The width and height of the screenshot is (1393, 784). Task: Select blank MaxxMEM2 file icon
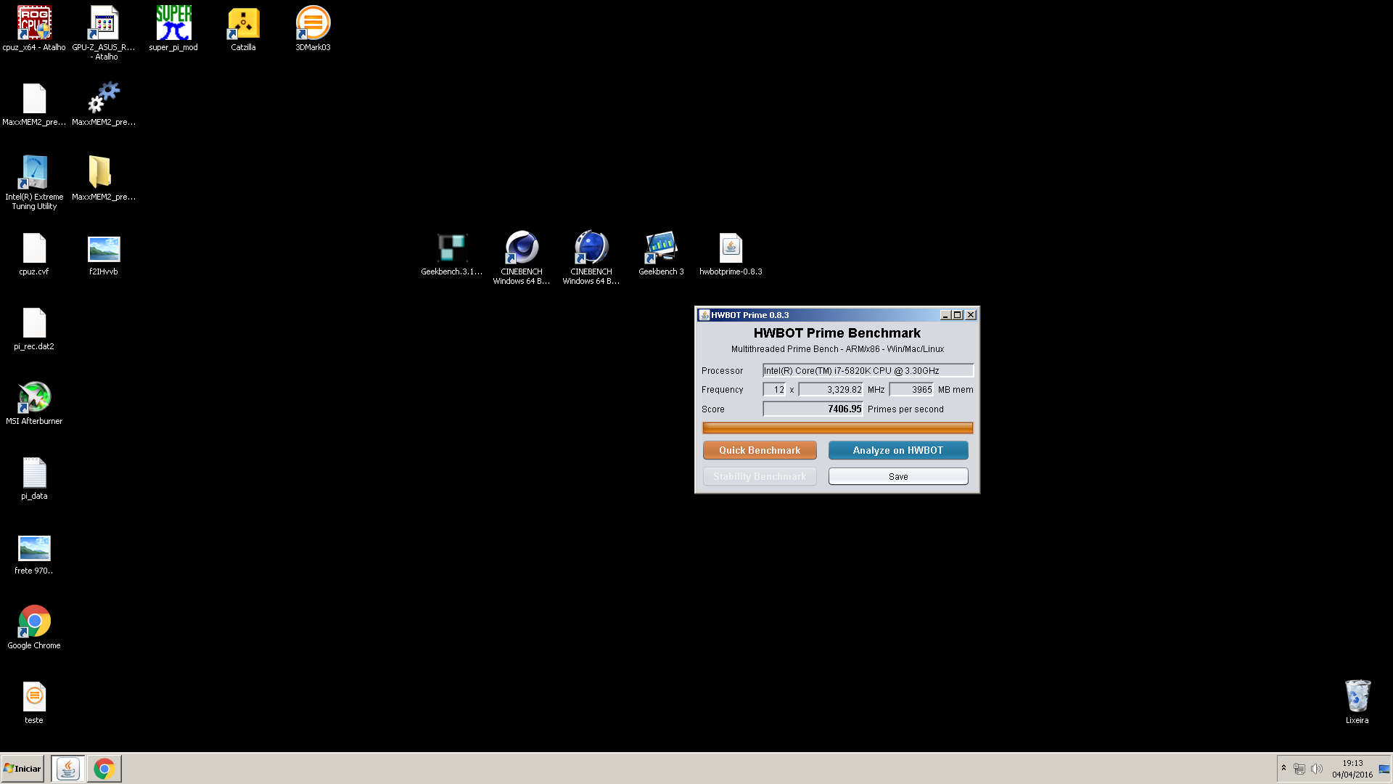click(x=34, y=99)
